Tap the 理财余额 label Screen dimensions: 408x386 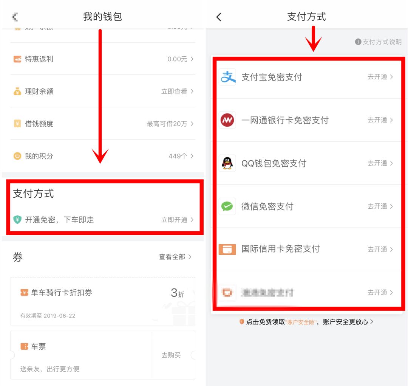coord(39,91)
